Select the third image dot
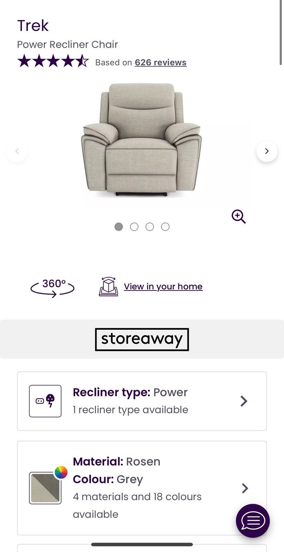 coord(150,227)
